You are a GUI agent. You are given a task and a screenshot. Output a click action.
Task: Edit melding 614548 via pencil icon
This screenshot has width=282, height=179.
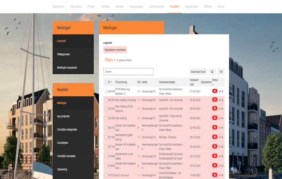pyautogui.click(x=220, y=156)
